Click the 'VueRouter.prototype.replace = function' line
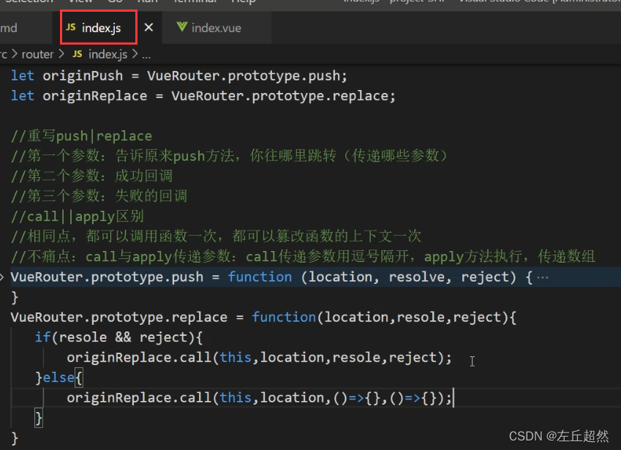The height and width of the screenshot is (450, 621). pyautogui.click(x=263, y=318)
